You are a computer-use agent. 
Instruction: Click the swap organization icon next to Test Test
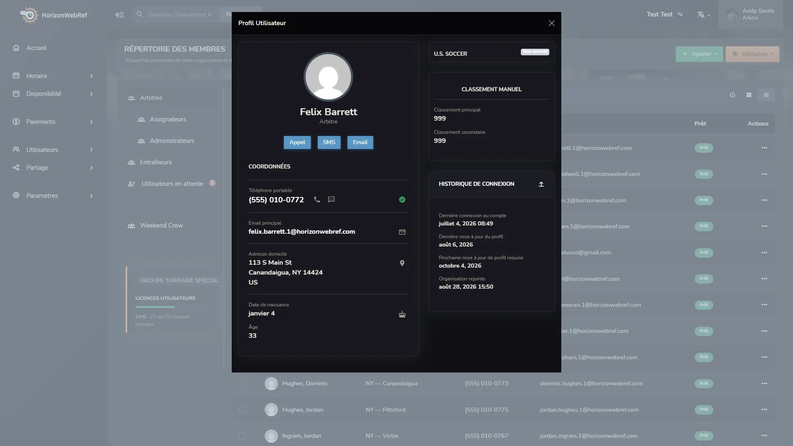(680, 14)
